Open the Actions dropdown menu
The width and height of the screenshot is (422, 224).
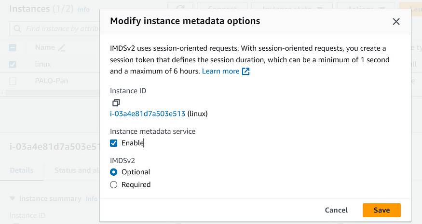click(x=366, y=6)
